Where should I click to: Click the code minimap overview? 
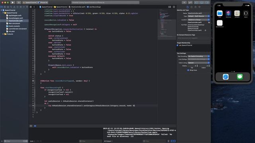click(167, 24)
